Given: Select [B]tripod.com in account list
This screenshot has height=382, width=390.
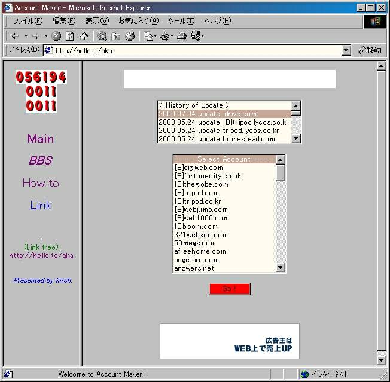Looking at the screenshot, I should 224,193.
